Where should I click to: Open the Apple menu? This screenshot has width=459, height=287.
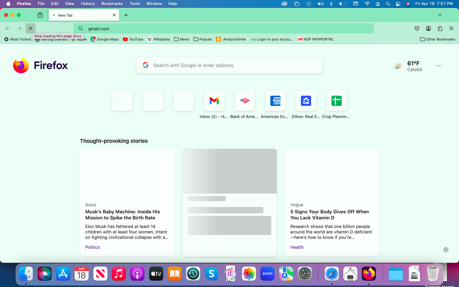point(8,4)
